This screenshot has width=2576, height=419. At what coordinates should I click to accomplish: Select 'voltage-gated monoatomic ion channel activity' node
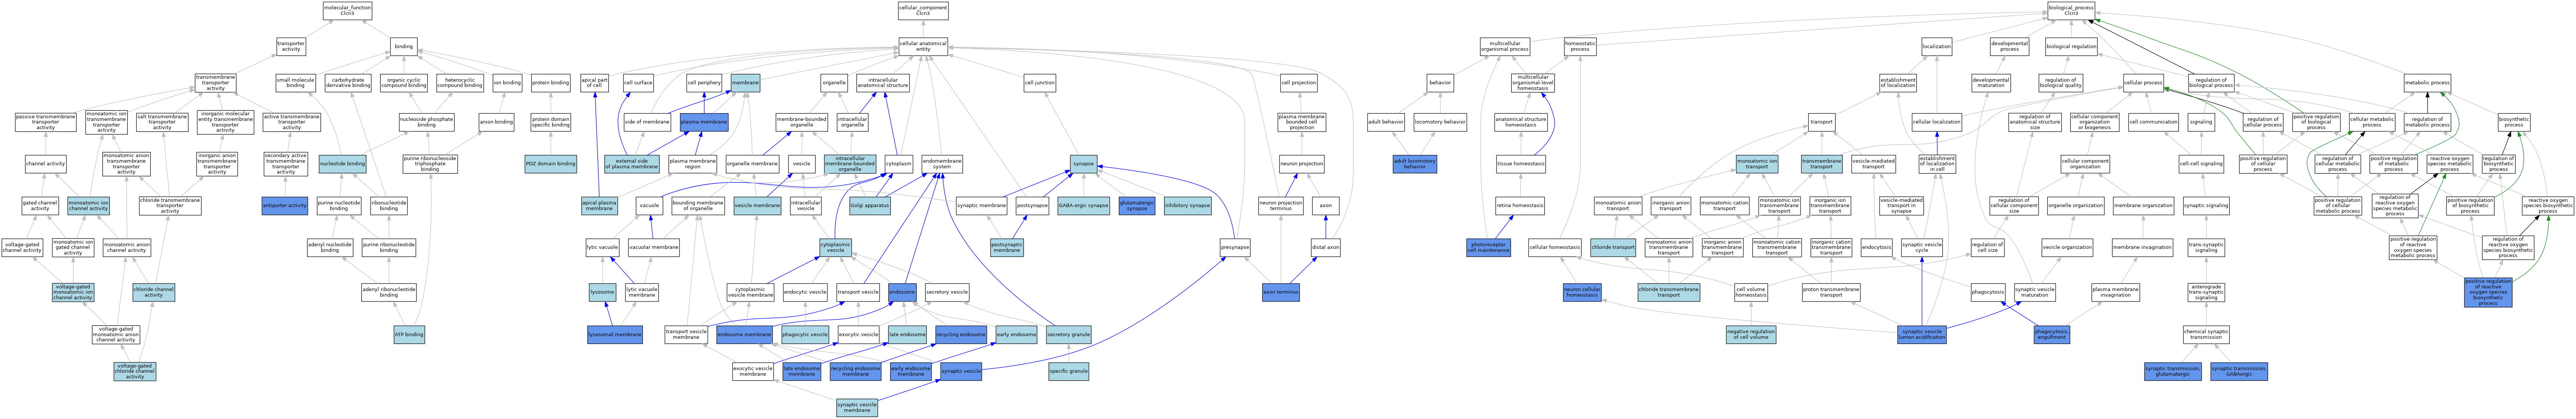coord(73,292)
